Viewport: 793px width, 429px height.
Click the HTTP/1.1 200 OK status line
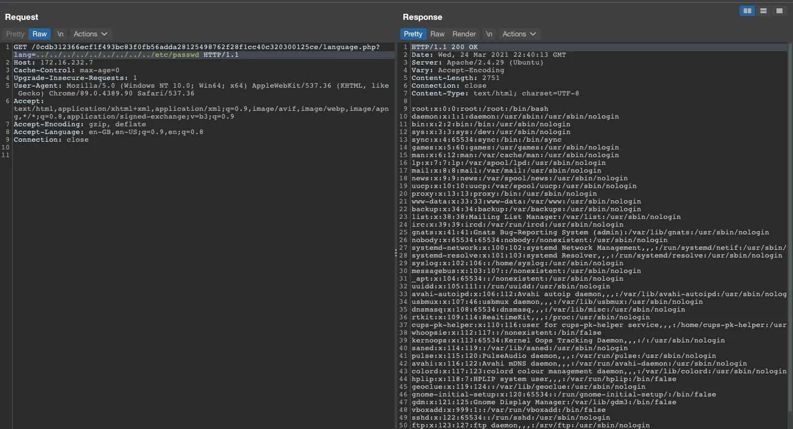445,47
